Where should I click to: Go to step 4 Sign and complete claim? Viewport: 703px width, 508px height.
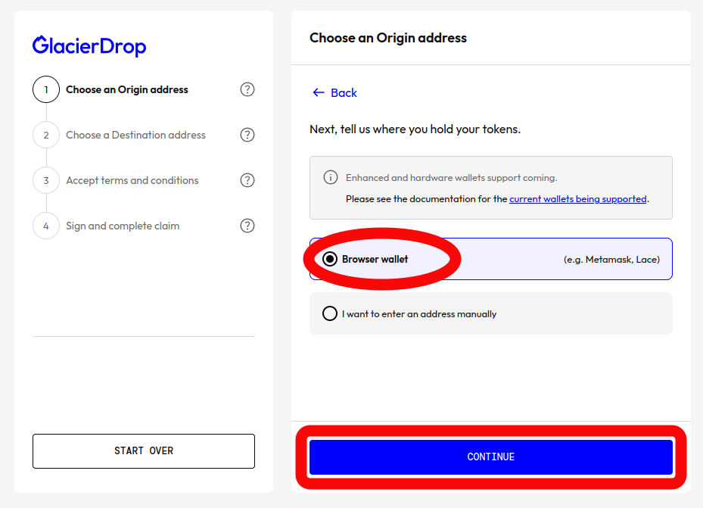click(123, 226)
